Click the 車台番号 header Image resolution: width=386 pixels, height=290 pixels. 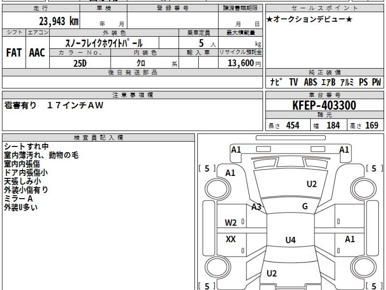point(325,95)
